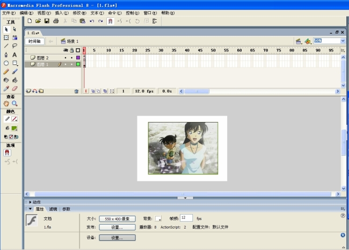Open the 插入 menu
This screenshot has height=250, width=349.
pos(62,13)
